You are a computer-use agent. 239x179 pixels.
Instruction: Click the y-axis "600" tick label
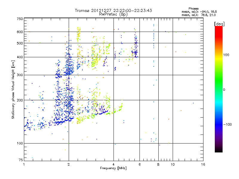(20, 32)
